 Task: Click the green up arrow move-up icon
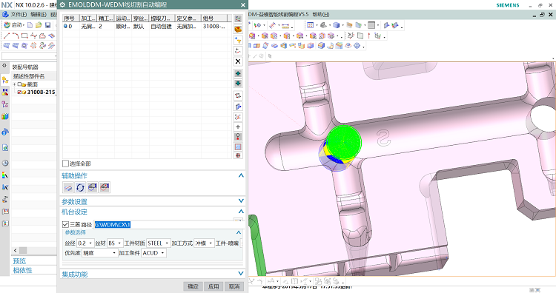click(x=238, y=73)
